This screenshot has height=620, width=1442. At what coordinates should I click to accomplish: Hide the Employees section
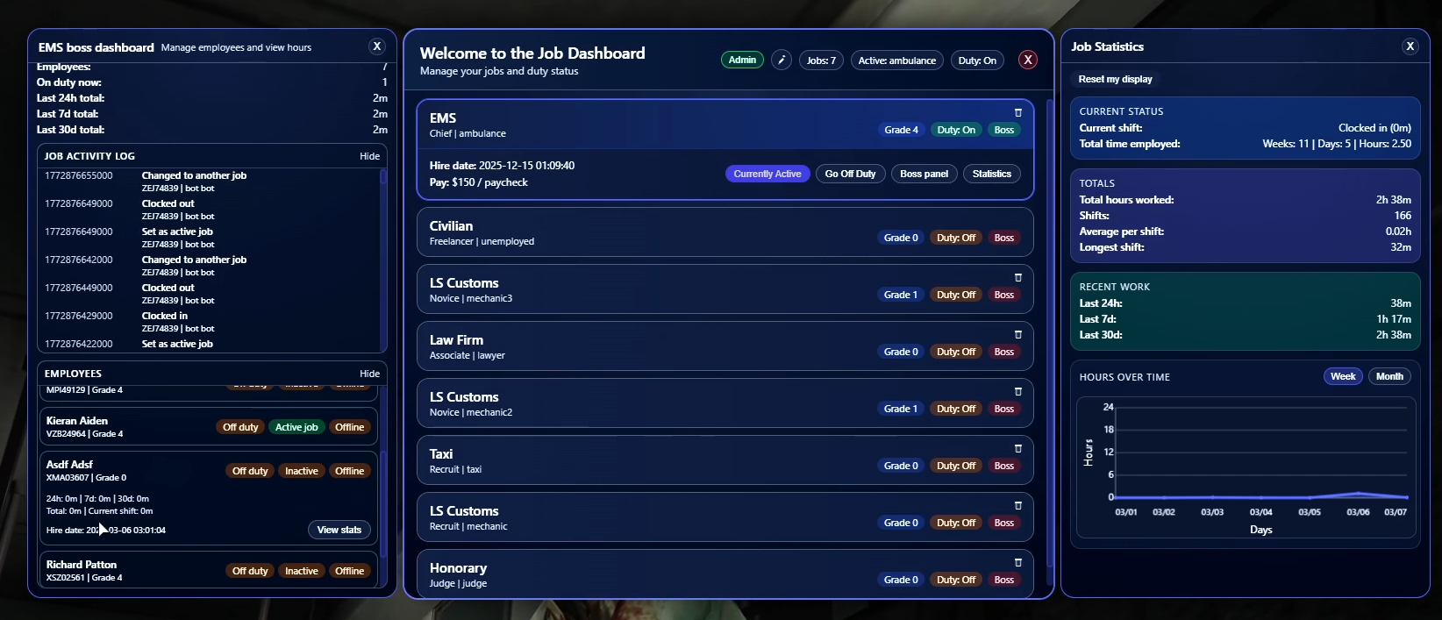click(x=369, y=374)
